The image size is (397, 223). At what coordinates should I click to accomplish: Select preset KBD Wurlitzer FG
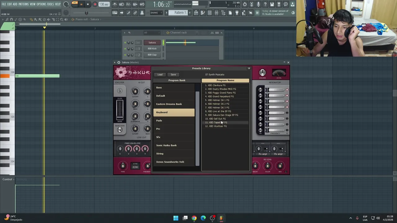point(225,126)
